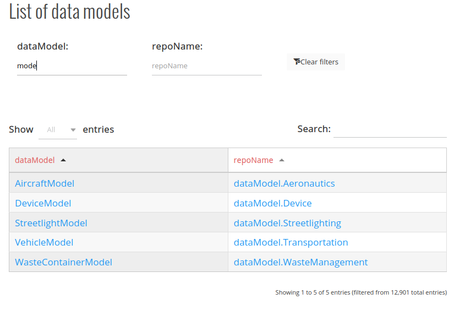Viewport: 454px width, 310px height.
Task: Sort table by repoName column header
Action: pyautogui.click(x=253, y=160)
